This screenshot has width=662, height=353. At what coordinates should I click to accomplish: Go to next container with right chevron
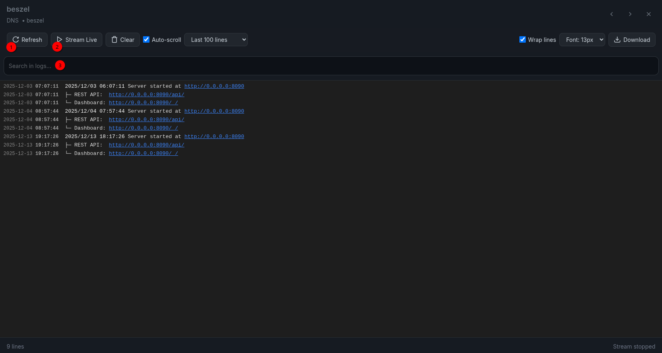[630, 14]
